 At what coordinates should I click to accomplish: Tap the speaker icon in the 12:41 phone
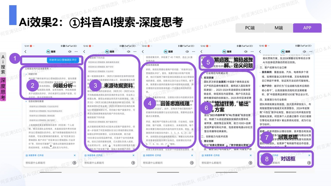tap(70, 52)
